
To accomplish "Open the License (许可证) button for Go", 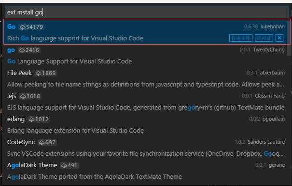I will coord(264,38).
